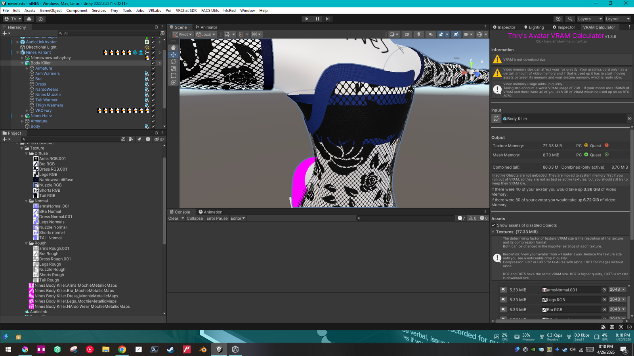Open the VRChat SDK menu
The width and height of the screenshot is (634, 356).
[x=186, y=10]
